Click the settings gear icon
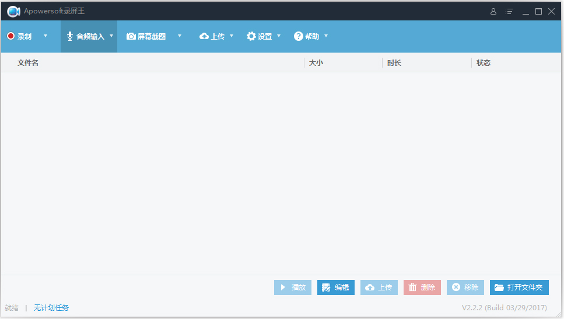The width and height of the screenshot is (564, 319). pyautogui.click(x=251, y=36)
